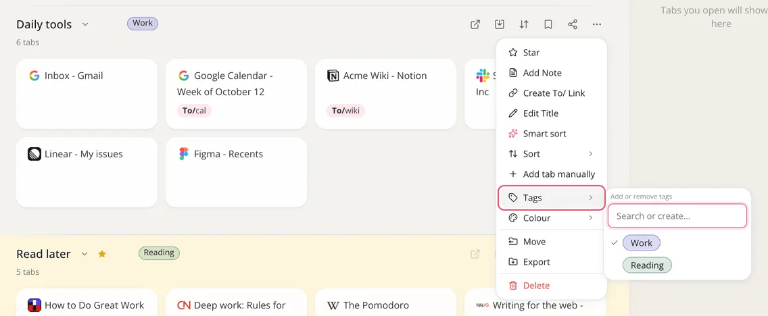Viewport: 768px width, 316px height.
Task: Select Create To/ Link menu entry
Action: coord(552,93)
